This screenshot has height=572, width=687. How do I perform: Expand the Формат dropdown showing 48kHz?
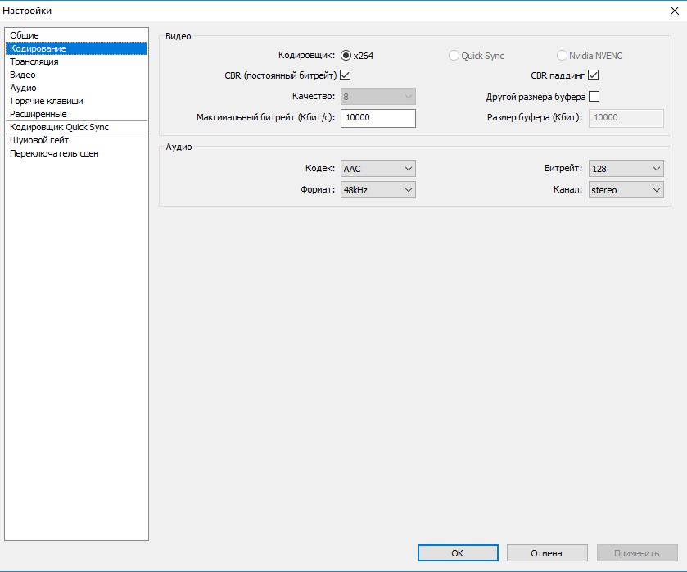click(x=377, y=190)
